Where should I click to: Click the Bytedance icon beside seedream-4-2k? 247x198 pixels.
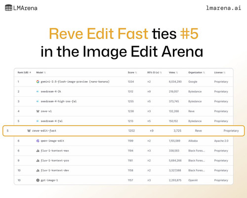pyautogui.click(x=38, y=92)
